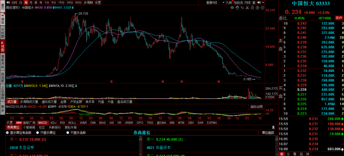Switch to 财 tab below trade list
The image size is (344, 156).
point(307,154)
